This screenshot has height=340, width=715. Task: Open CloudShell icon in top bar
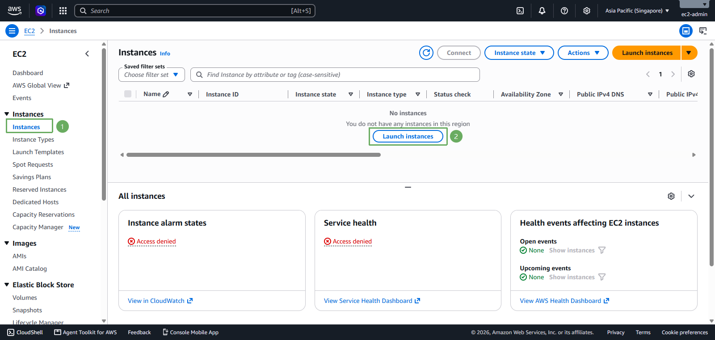tap(520, 11)
